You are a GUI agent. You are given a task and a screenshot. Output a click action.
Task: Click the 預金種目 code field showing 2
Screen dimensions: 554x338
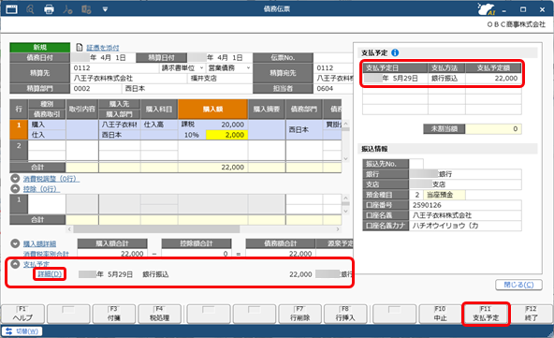(x=416, y=195)
